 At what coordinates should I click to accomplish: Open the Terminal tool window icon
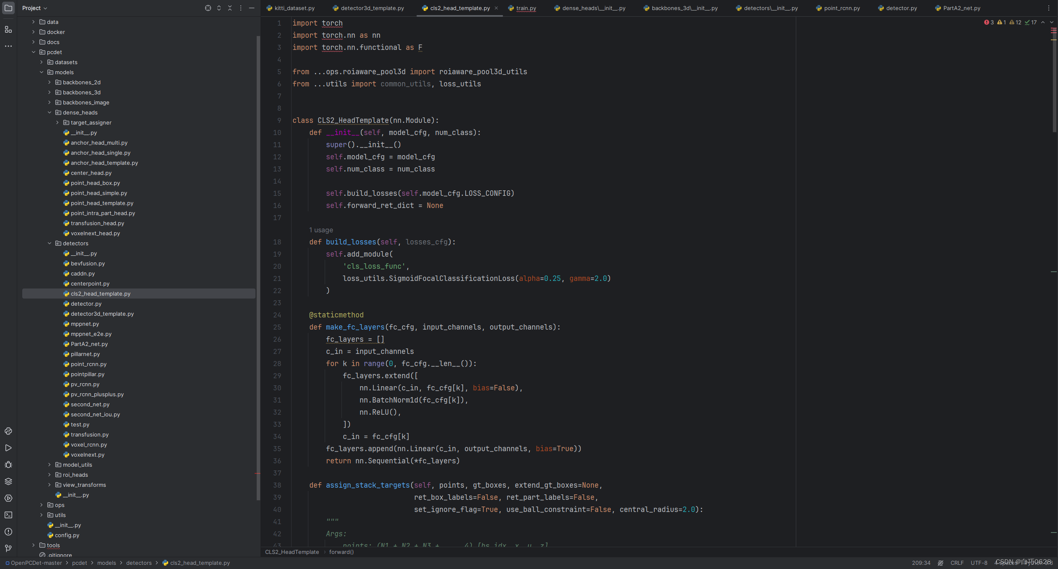pyautogui.click(x=8, y=515)
